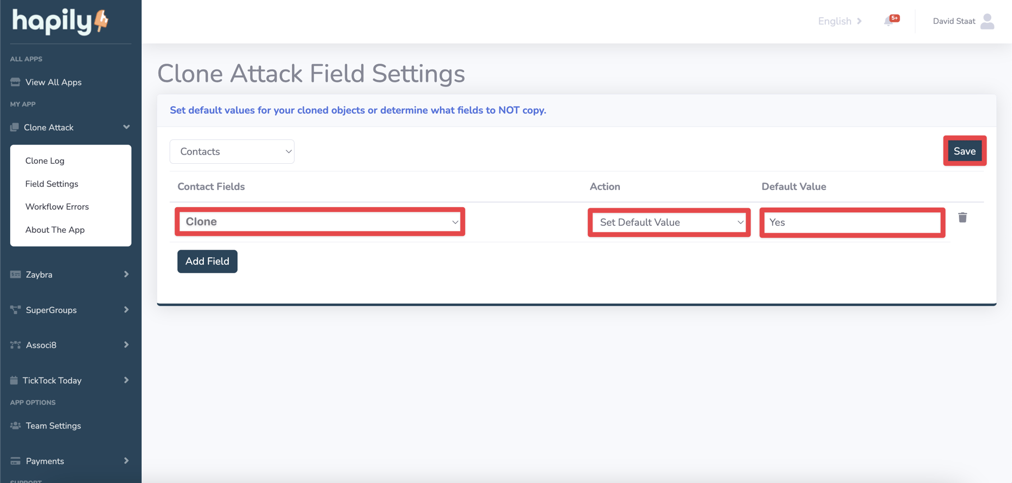The image size is (1012, 483).
Task: Expand the English language selector
Action: [x=839, y=21]
